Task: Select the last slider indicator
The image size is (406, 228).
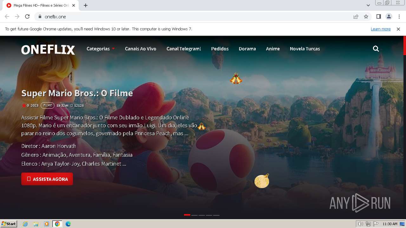Action: click(216, 215)
